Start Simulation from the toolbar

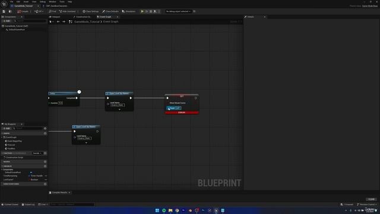129,11
